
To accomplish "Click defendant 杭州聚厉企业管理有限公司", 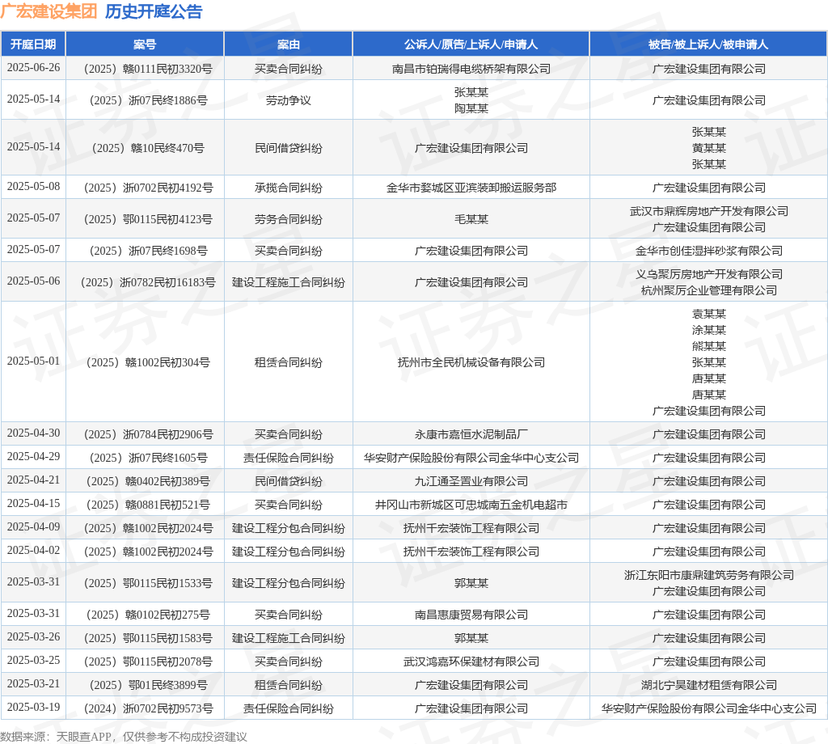I will tap(708, 290).
